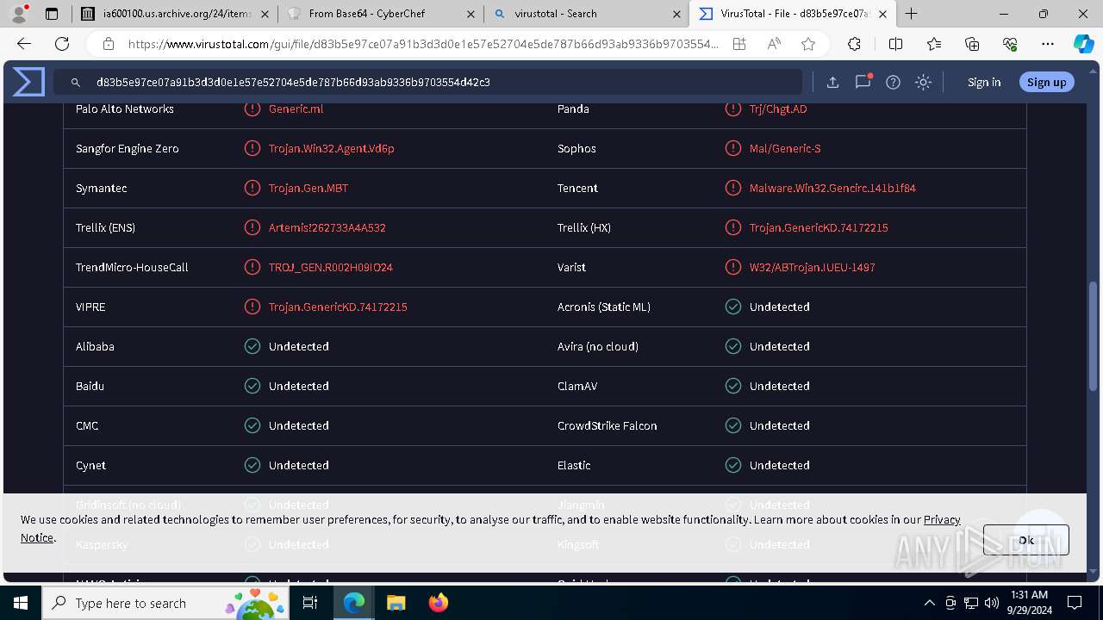The width and height of the screenshot is (1103, 620).
Task: Click the Trojan.Gen.MBT Symantec result
Action: (308, 188)
